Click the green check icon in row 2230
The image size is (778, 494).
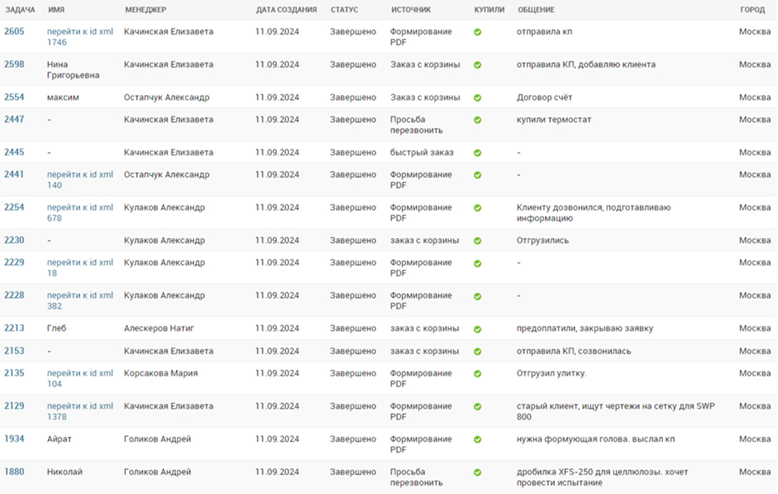tap(478, 241)
